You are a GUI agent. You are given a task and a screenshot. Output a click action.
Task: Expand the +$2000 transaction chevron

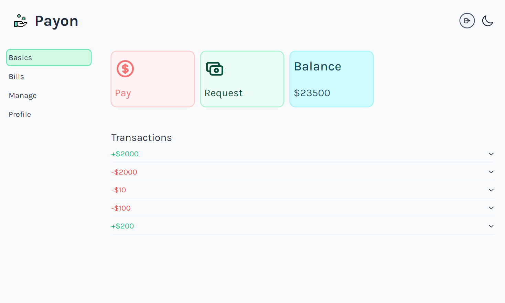click(491, 154)
